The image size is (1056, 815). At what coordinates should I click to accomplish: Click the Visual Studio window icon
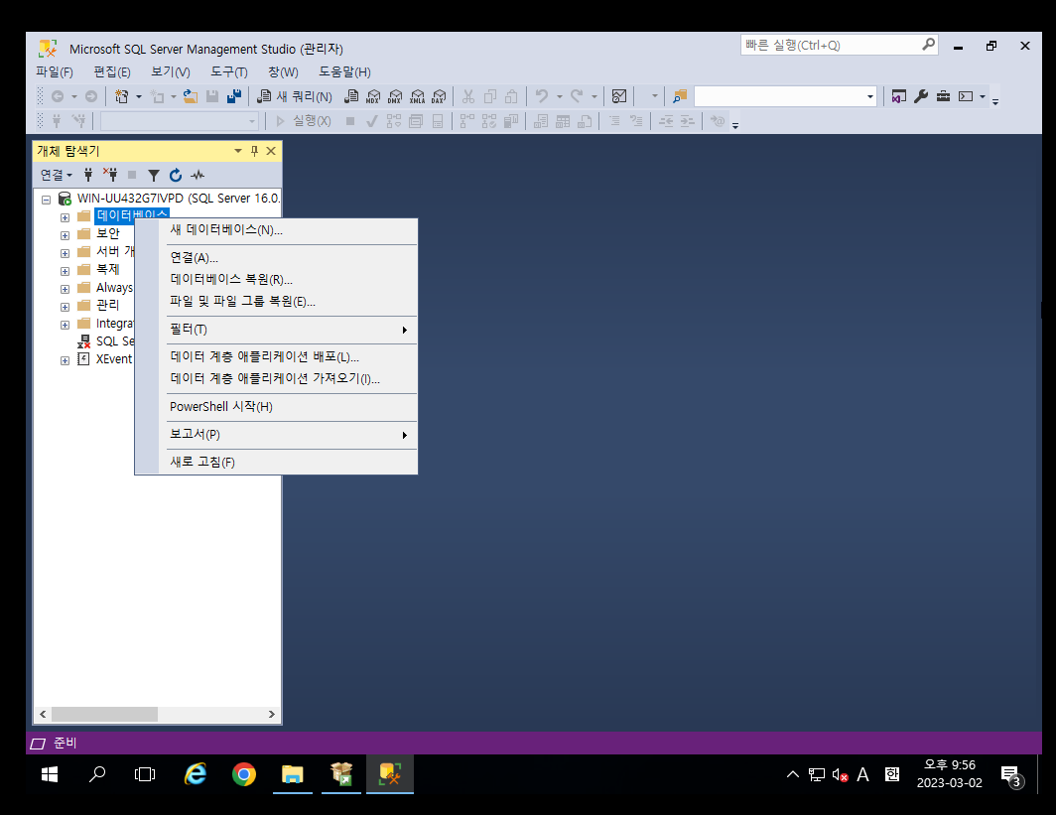click(898, 96)
